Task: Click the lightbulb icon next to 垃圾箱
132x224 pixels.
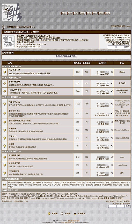Action: pyautogui.click(x=5, y=146)
